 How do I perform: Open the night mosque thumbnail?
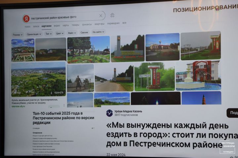(x=156, y=98)
